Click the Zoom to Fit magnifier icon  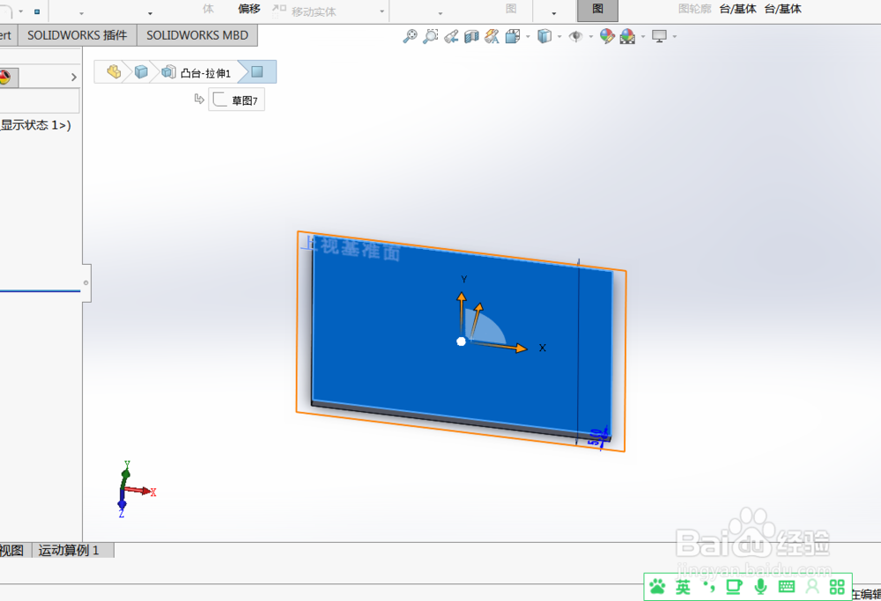point(411,36)
